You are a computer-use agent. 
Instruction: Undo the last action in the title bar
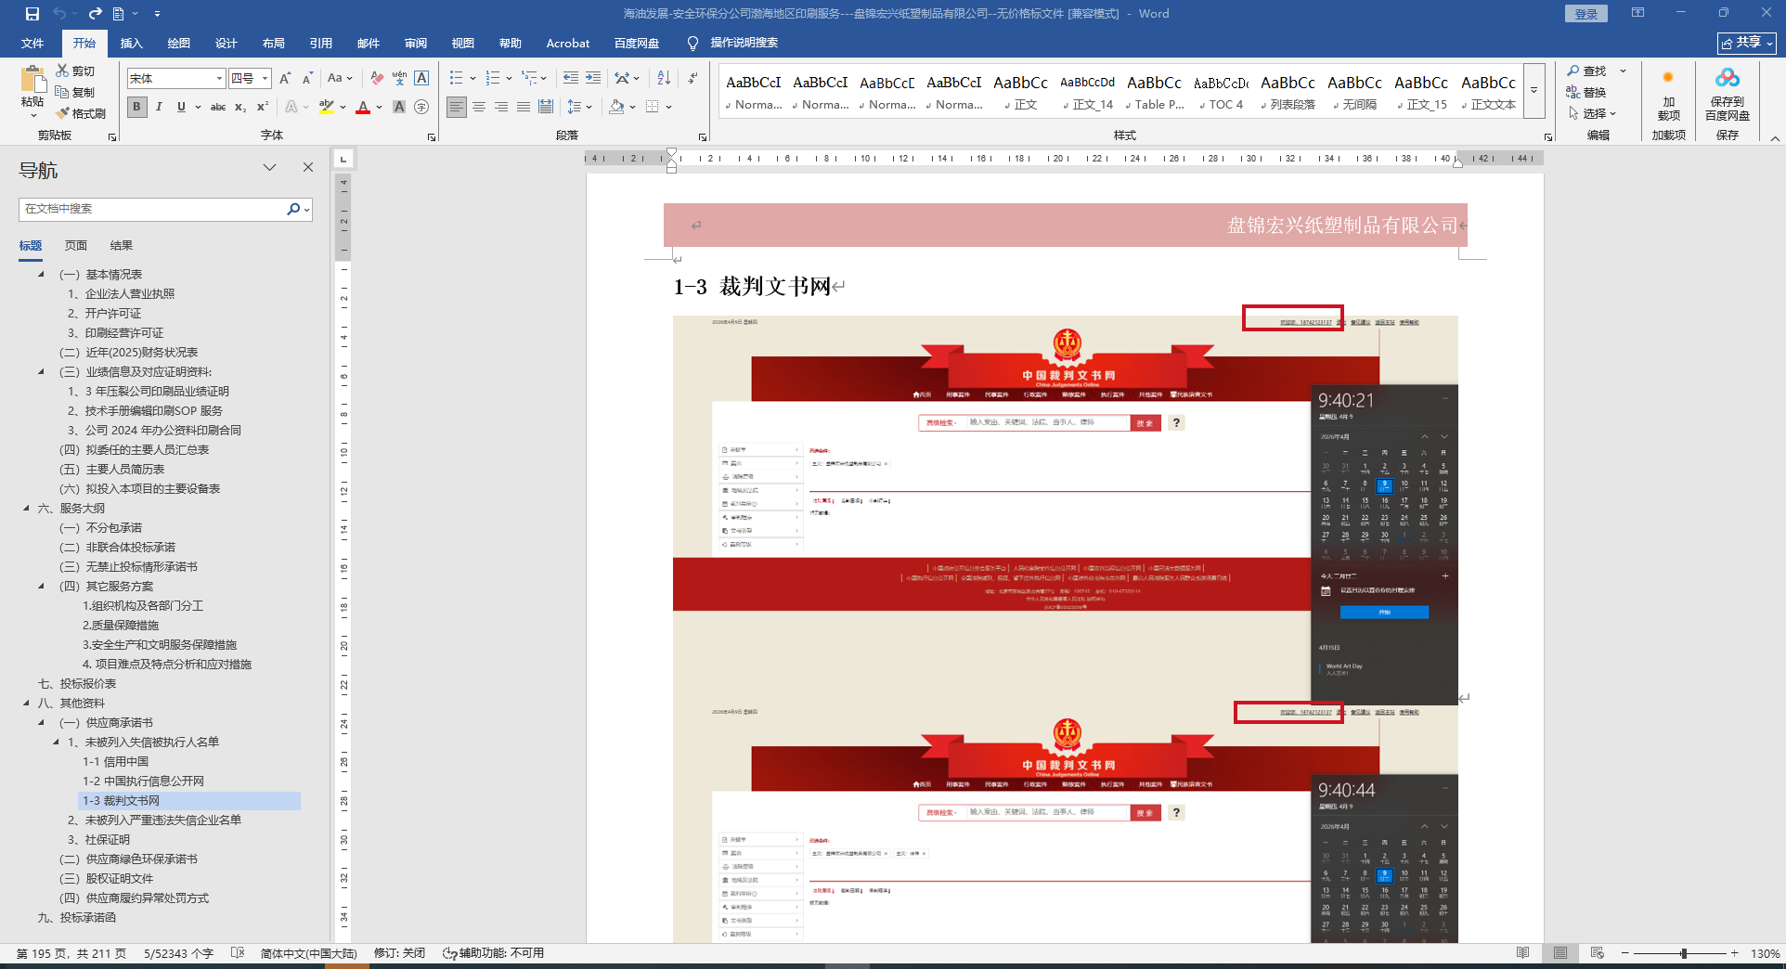click(x=60, y=14)
